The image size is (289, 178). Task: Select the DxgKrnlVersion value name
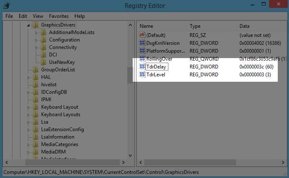click(163, 43)
